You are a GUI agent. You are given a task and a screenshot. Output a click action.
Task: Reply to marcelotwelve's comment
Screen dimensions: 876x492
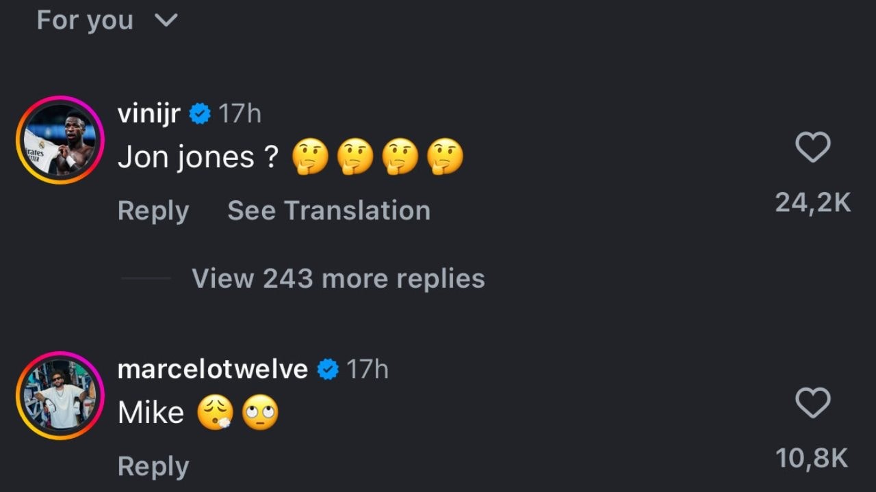point(153,466)
